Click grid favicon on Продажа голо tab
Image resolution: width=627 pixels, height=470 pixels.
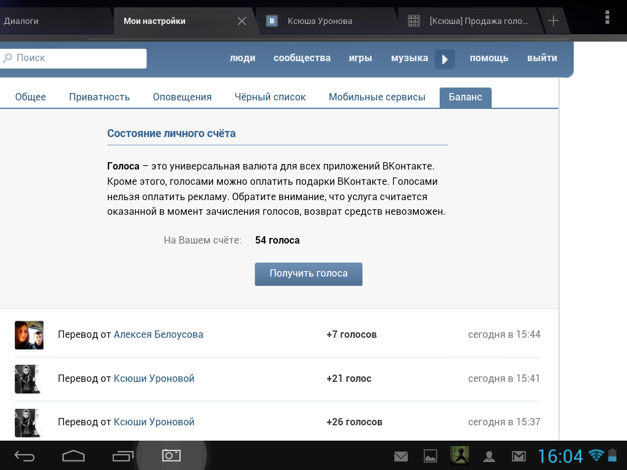pyautogui.click(x=414, y=21)
